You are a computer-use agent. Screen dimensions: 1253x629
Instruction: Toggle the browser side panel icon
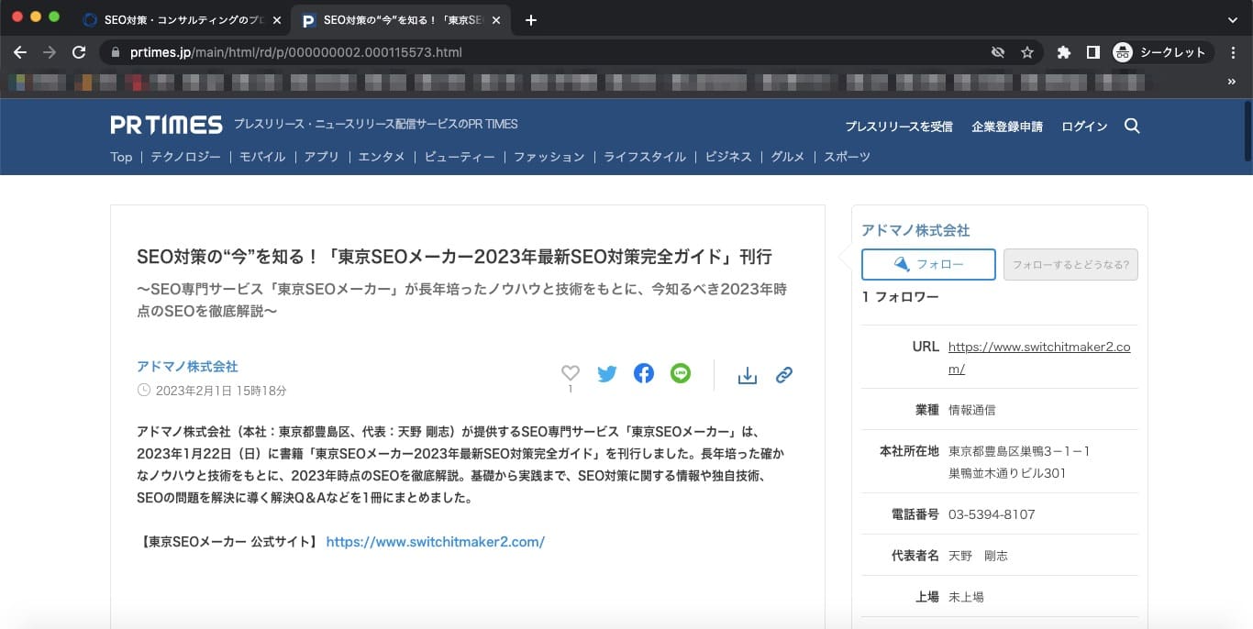[x=1093, y=52]
